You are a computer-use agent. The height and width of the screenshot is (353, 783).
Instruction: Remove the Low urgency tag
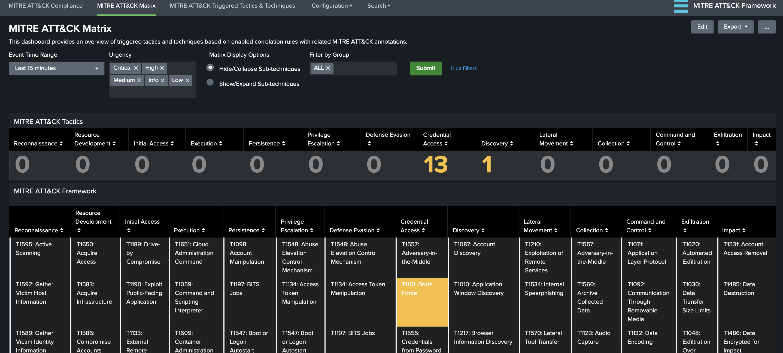pyautogui.click(x=187, y=80)
